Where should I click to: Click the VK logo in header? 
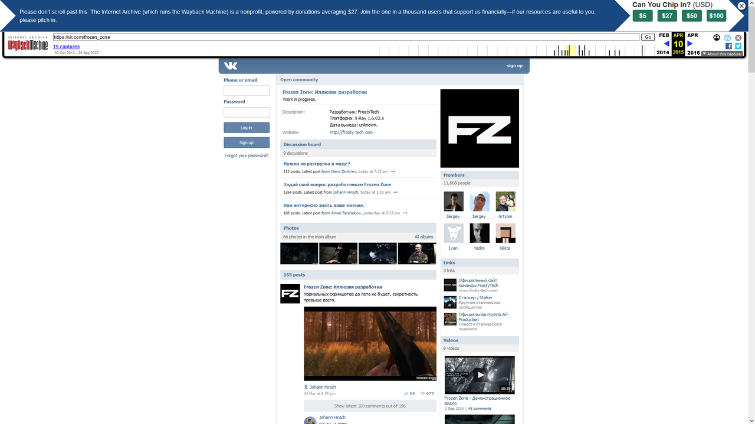pos(230,66)
